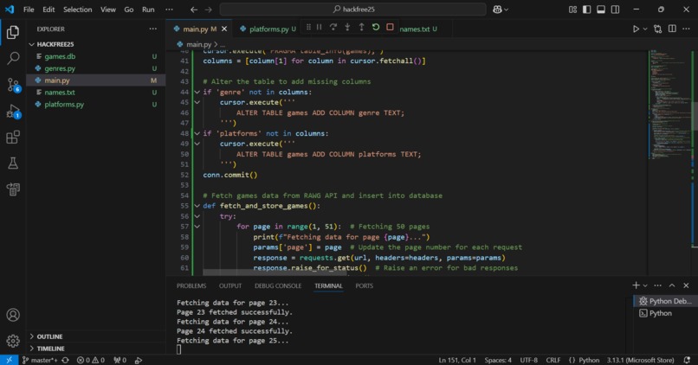Open the Run menu

point(148,10)
